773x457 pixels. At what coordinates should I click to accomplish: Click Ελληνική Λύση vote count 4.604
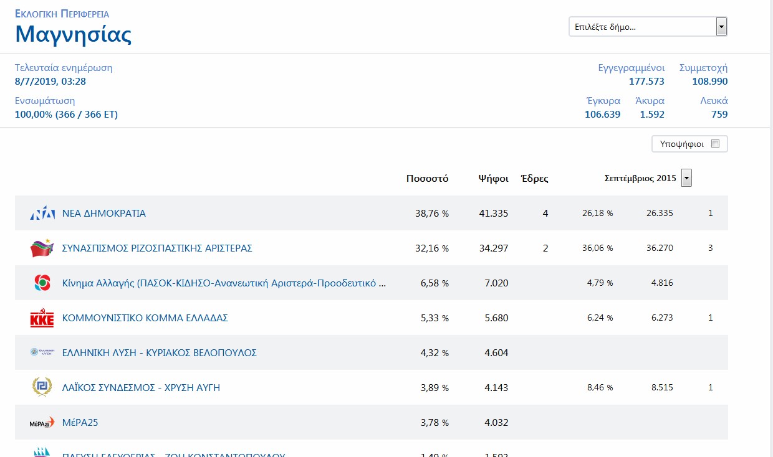coord(496,353)
